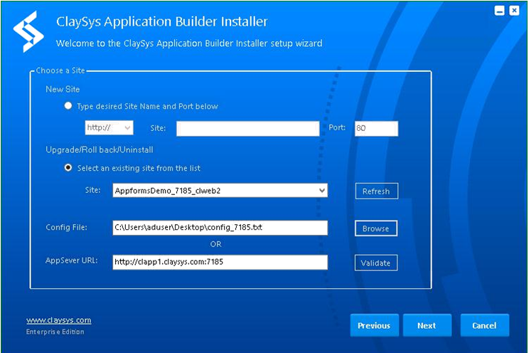Click the welcome setup wizard subtitle
Viewport: 529px width, 353px height.
189,43
